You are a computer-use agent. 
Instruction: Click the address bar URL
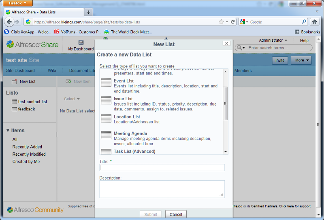pos(87,22)
